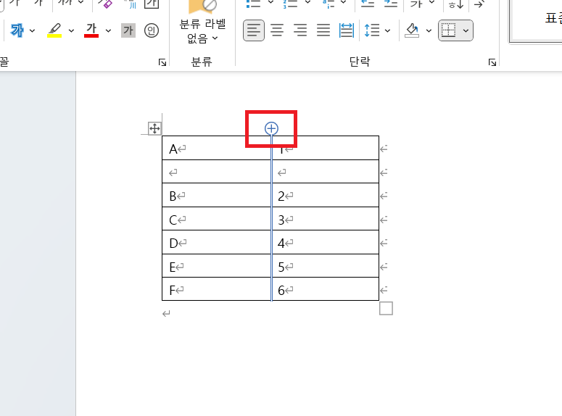This screenshot has height=416, width=562.
Task: Click the table cell containing D
Action: click(x=217, y=243)
